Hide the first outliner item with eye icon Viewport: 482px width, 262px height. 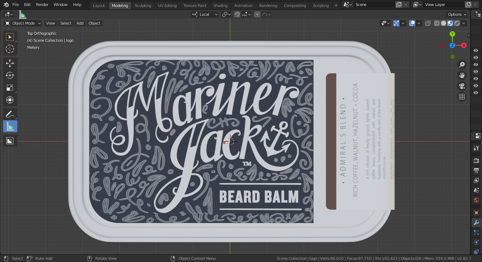click(476, 51)
